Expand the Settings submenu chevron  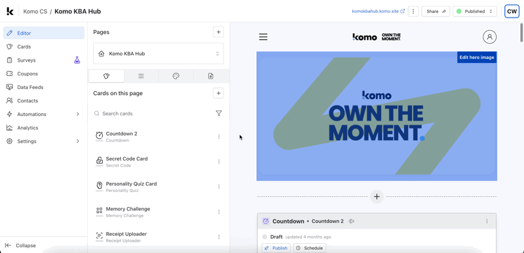(x=77, y=142)
